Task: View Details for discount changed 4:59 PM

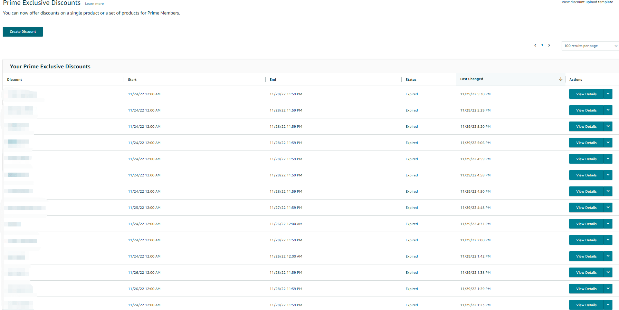Action: tap(586, 159)
